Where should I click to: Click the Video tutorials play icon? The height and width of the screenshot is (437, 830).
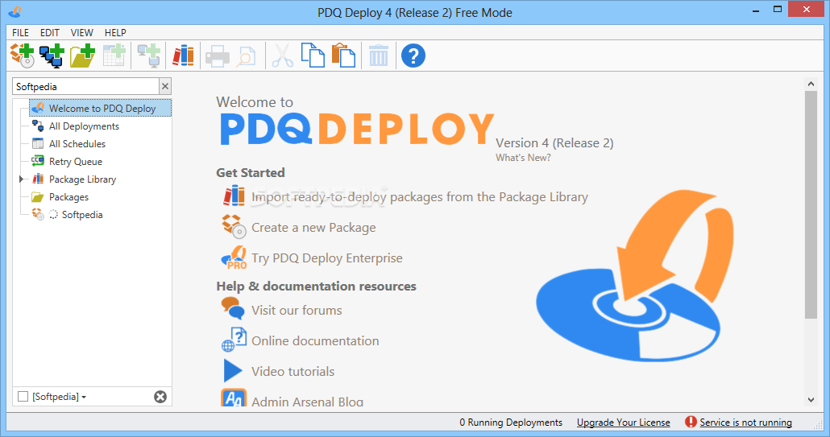click(x=233, y=370)
